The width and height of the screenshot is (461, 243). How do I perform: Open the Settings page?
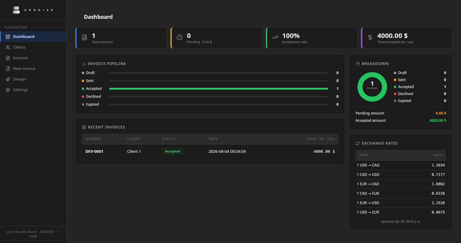click(x=33, y=90)
